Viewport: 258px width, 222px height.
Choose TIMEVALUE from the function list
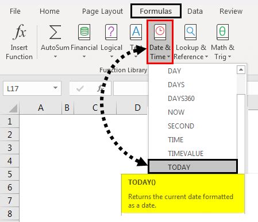point(192,154)
